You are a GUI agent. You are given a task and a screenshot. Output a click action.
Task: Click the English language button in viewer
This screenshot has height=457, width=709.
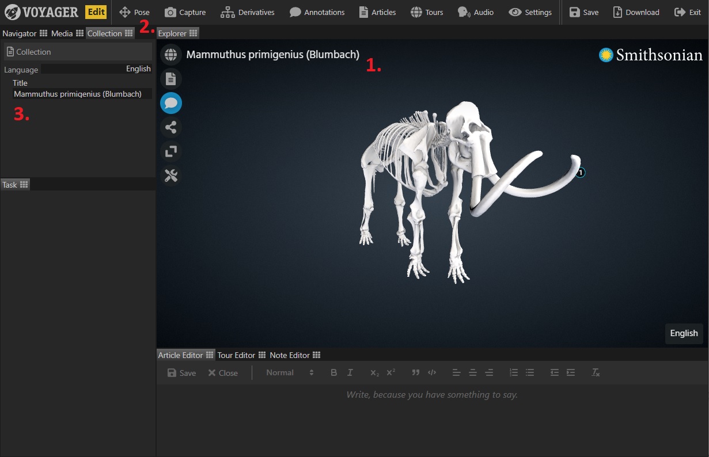(x=684, y=333)
